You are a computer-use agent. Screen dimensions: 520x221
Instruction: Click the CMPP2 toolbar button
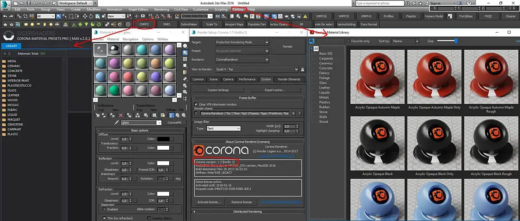[x=144, y=25]
